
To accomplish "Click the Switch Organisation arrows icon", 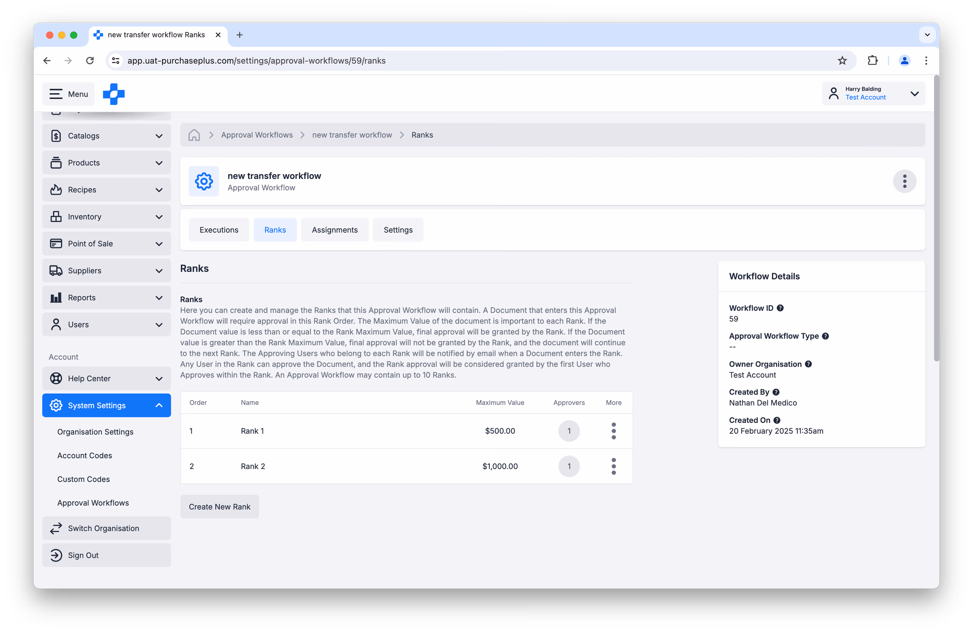I will point(56,528).
